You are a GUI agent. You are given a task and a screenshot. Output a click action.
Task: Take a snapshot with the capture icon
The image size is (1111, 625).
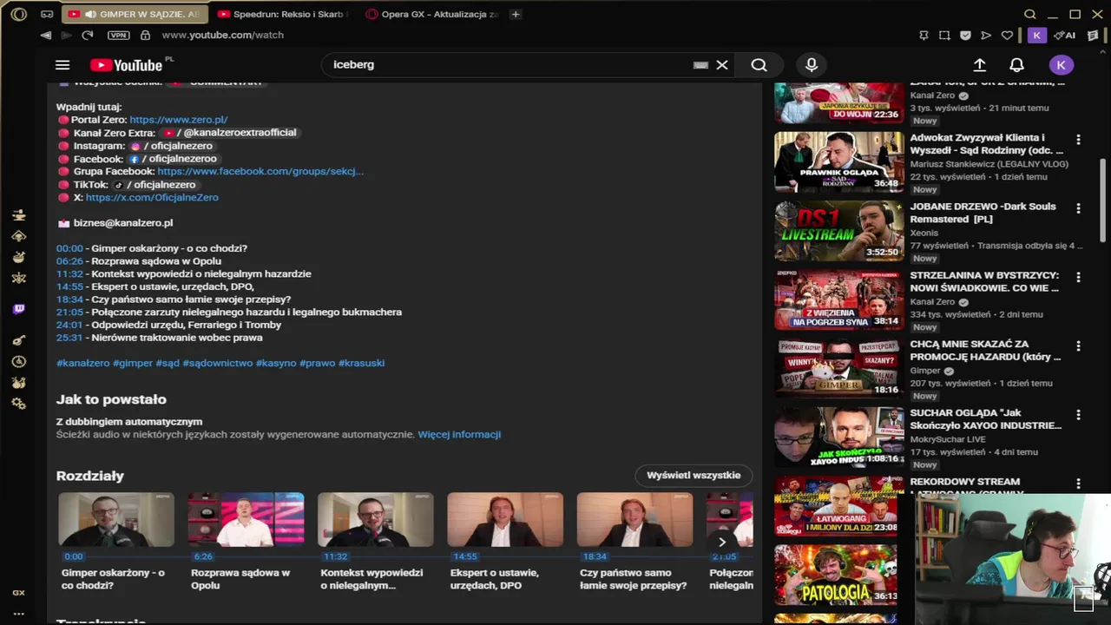pos(944,35)
